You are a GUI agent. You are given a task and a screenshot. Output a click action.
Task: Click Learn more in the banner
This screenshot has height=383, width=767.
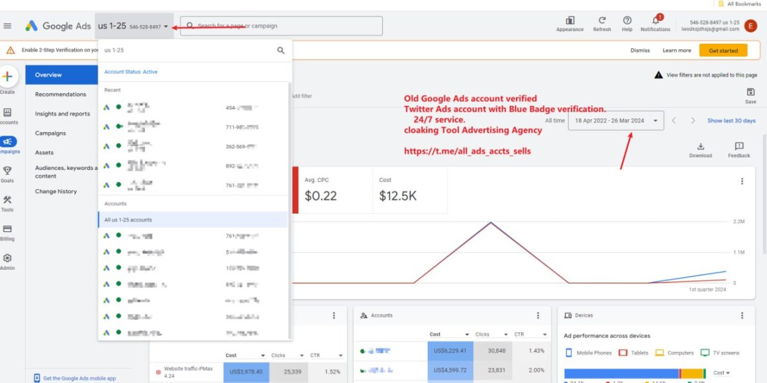(677, 50)
